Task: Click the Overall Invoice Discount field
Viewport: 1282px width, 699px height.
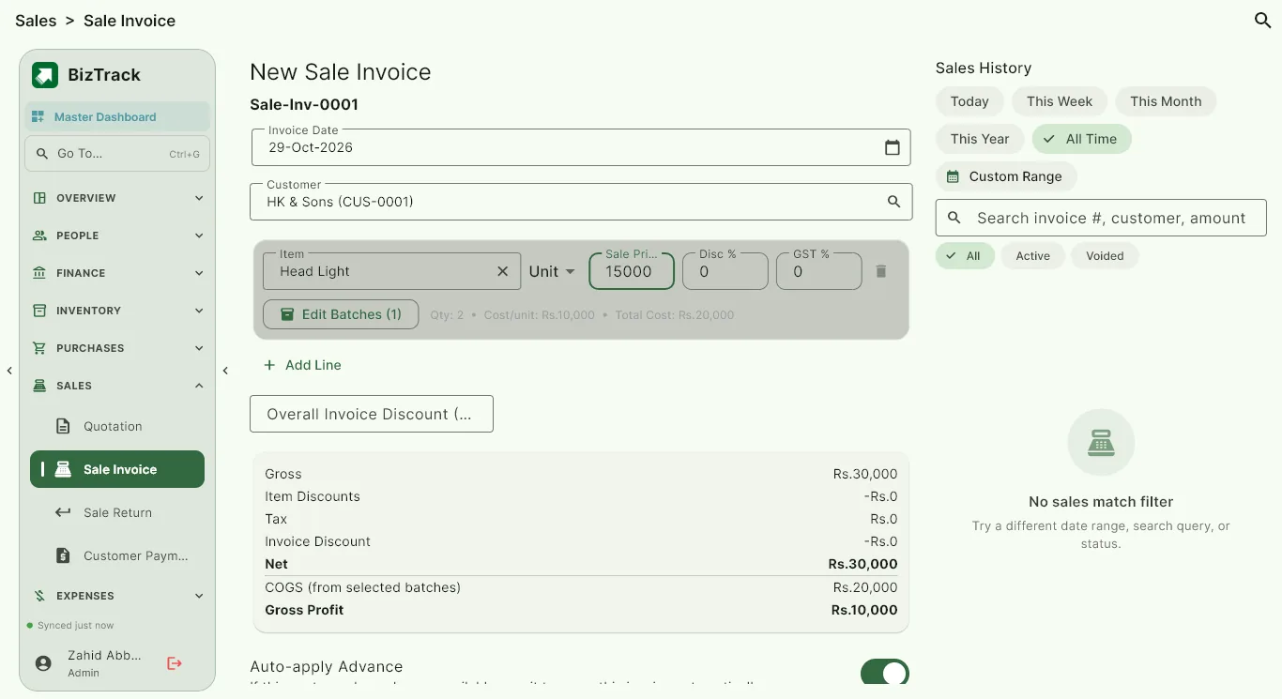Action: point(372,414)
